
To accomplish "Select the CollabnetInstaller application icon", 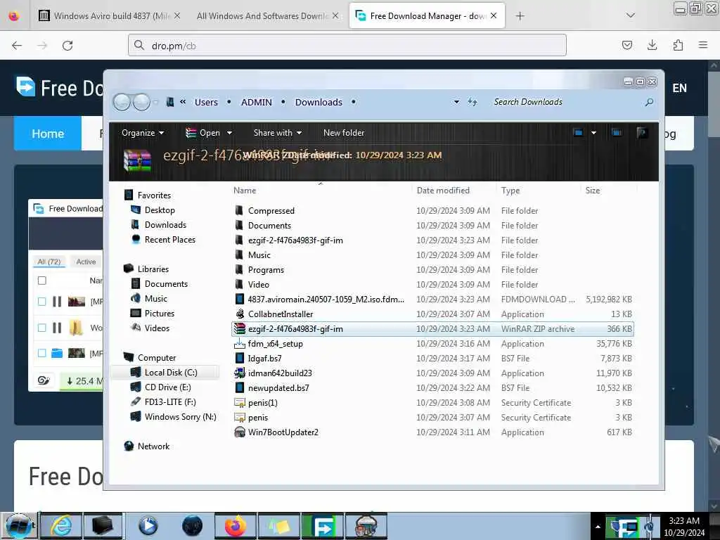I will (x=239, y=314).
